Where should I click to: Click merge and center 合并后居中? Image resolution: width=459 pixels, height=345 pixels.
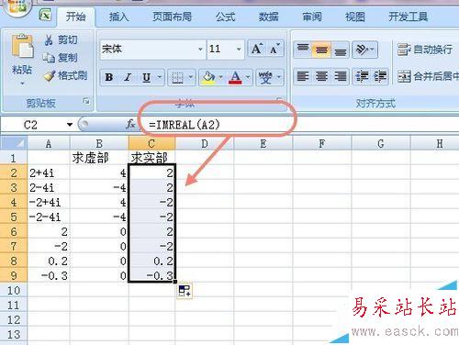tap(428, 76)
